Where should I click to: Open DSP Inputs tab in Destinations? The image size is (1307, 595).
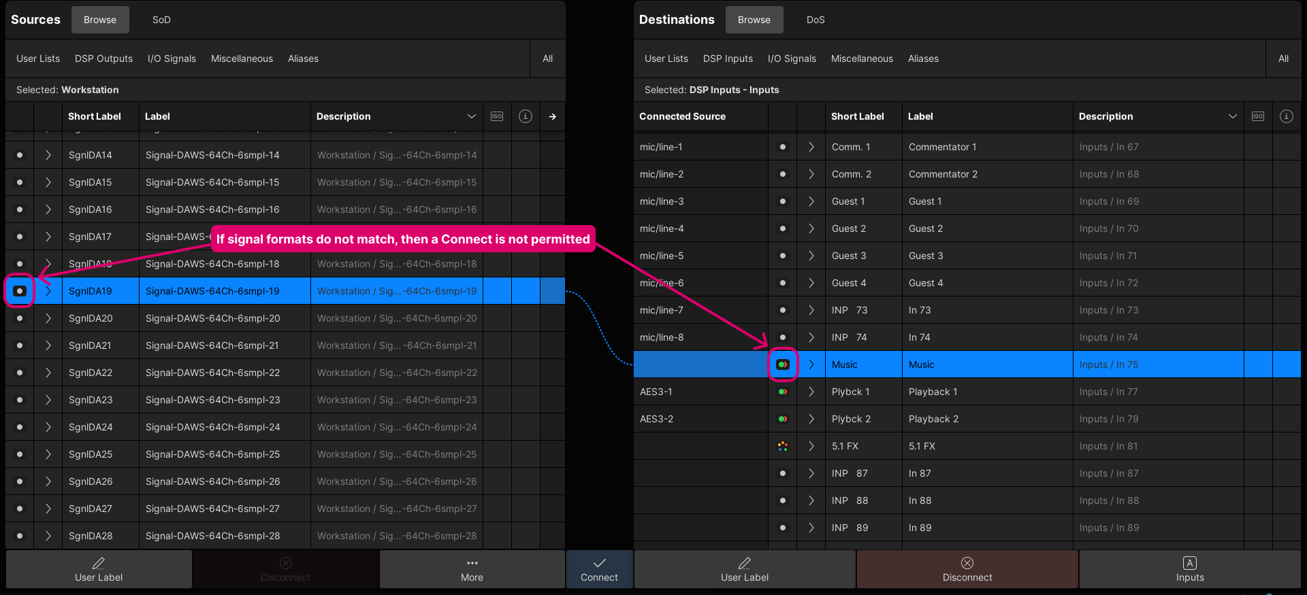(728, 58)
